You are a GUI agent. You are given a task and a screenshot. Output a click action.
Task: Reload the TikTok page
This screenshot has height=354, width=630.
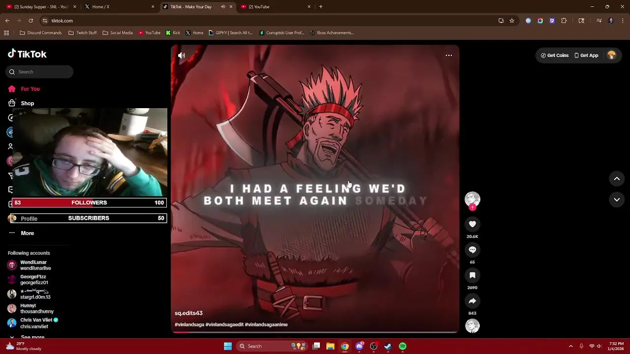[31, 21]
